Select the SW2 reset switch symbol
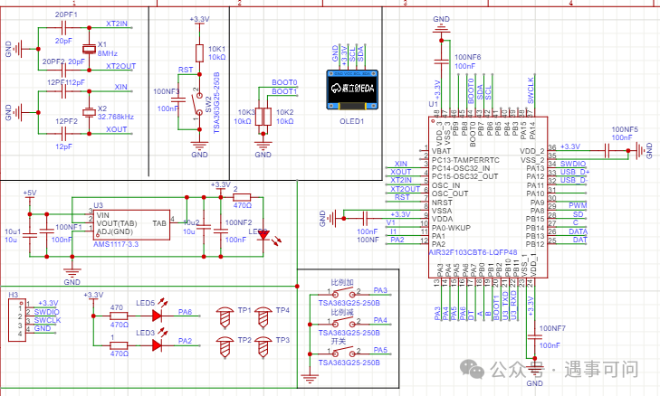The width and height of the screenshot is (660, 396). pos(198,104)
